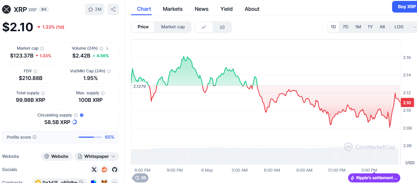417x183 pixels.
Task: Switch to candlestick chart view
Action: coord(222,27)
